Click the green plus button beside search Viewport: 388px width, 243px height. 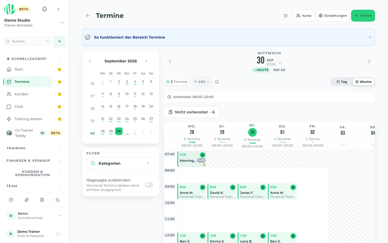click(60, 41)
